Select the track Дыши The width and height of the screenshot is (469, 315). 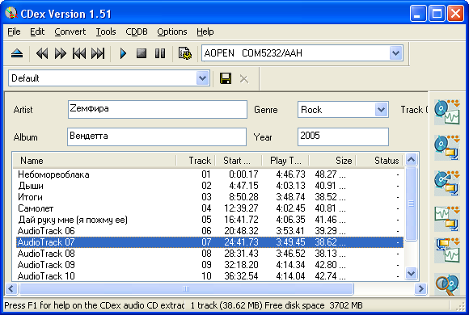[209, 186]
